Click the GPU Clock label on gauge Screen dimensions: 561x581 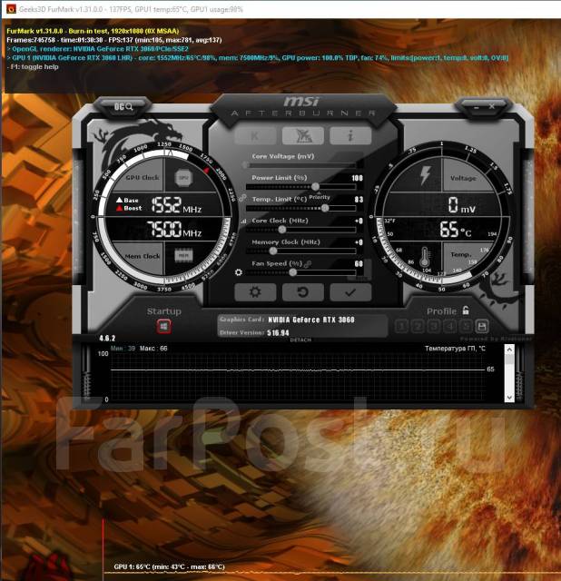[x=143, y=178]
